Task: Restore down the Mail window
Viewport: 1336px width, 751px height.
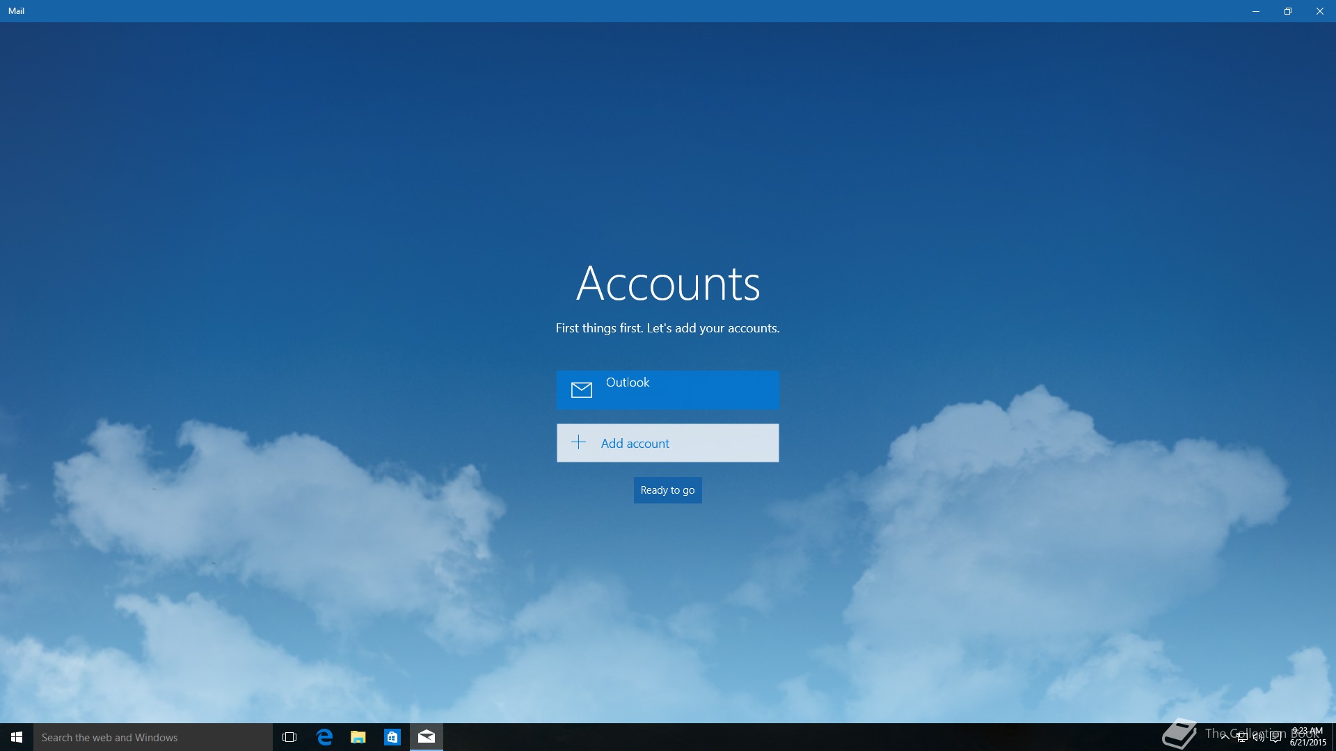Action: pyautogui.click(x=1288, y=11)
